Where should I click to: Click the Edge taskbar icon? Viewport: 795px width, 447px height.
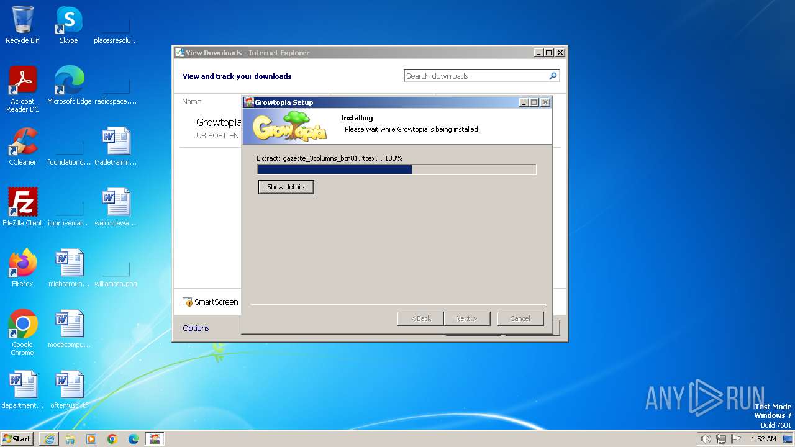[134, 439]
